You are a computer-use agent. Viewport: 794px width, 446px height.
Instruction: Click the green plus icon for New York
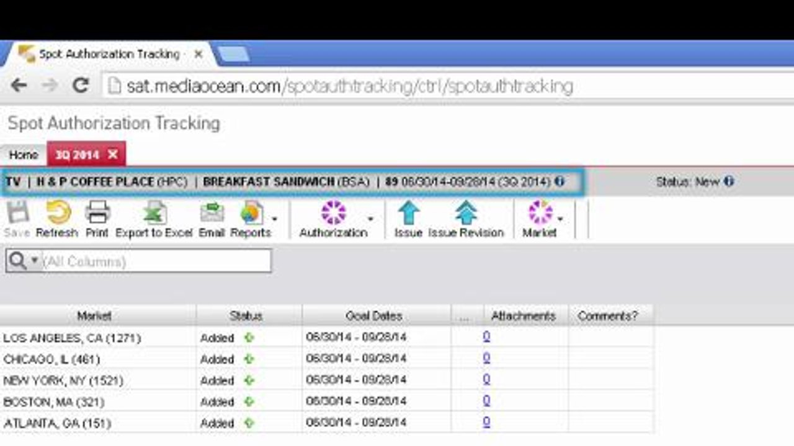point(249,380)
